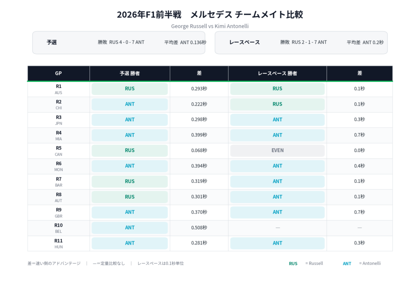Click footnote 差＝速い側のアドバンテージ
Image resolution: width=420 pixels, height=286 pixels.
point(54,263)
